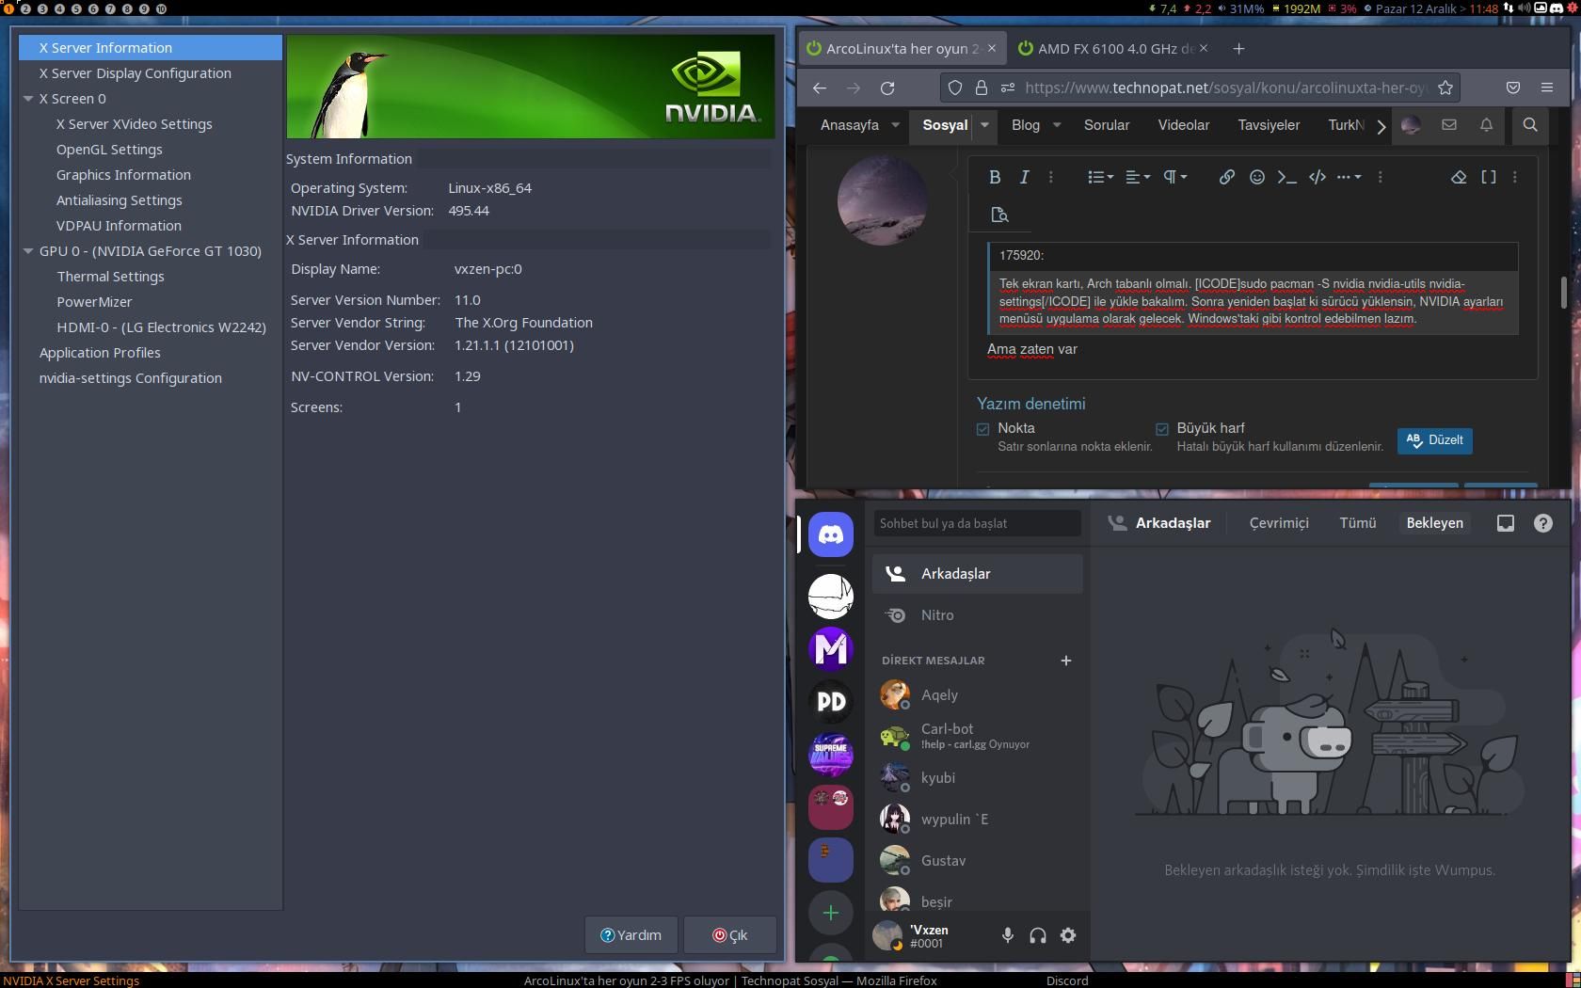
Task: Open the Sorular forum menu item
Action: click(x=1107, y=125)
